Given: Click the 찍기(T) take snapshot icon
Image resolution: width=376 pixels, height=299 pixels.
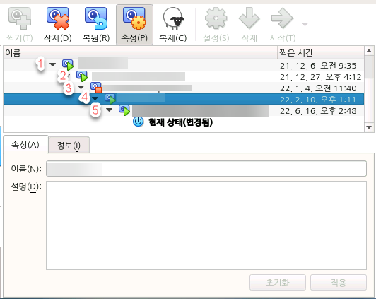Looking at the screenshot, I should [20, 18].
